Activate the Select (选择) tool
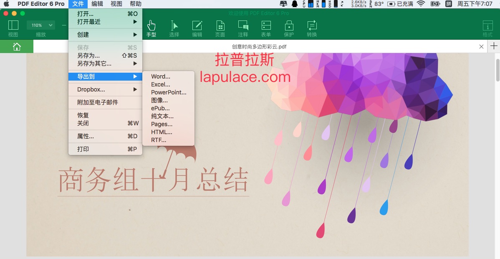The image size is (500, 259). click(174, 28)
